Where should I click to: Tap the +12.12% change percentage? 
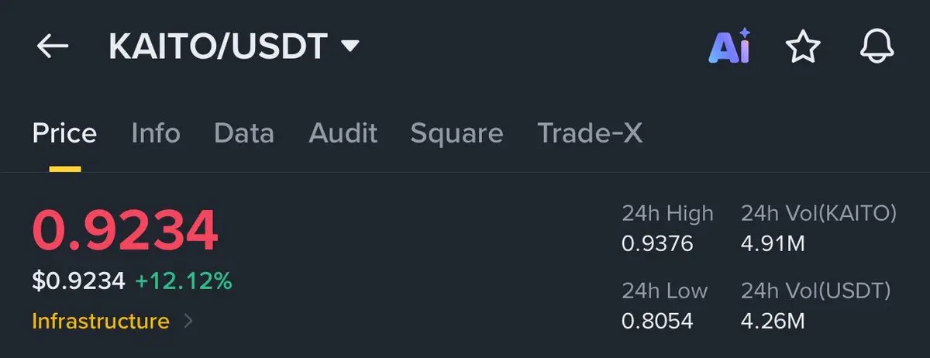pyautogui.click(x=184, y=281)
